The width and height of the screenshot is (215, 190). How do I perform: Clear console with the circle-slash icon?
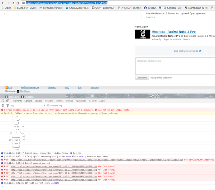[3, 105]
